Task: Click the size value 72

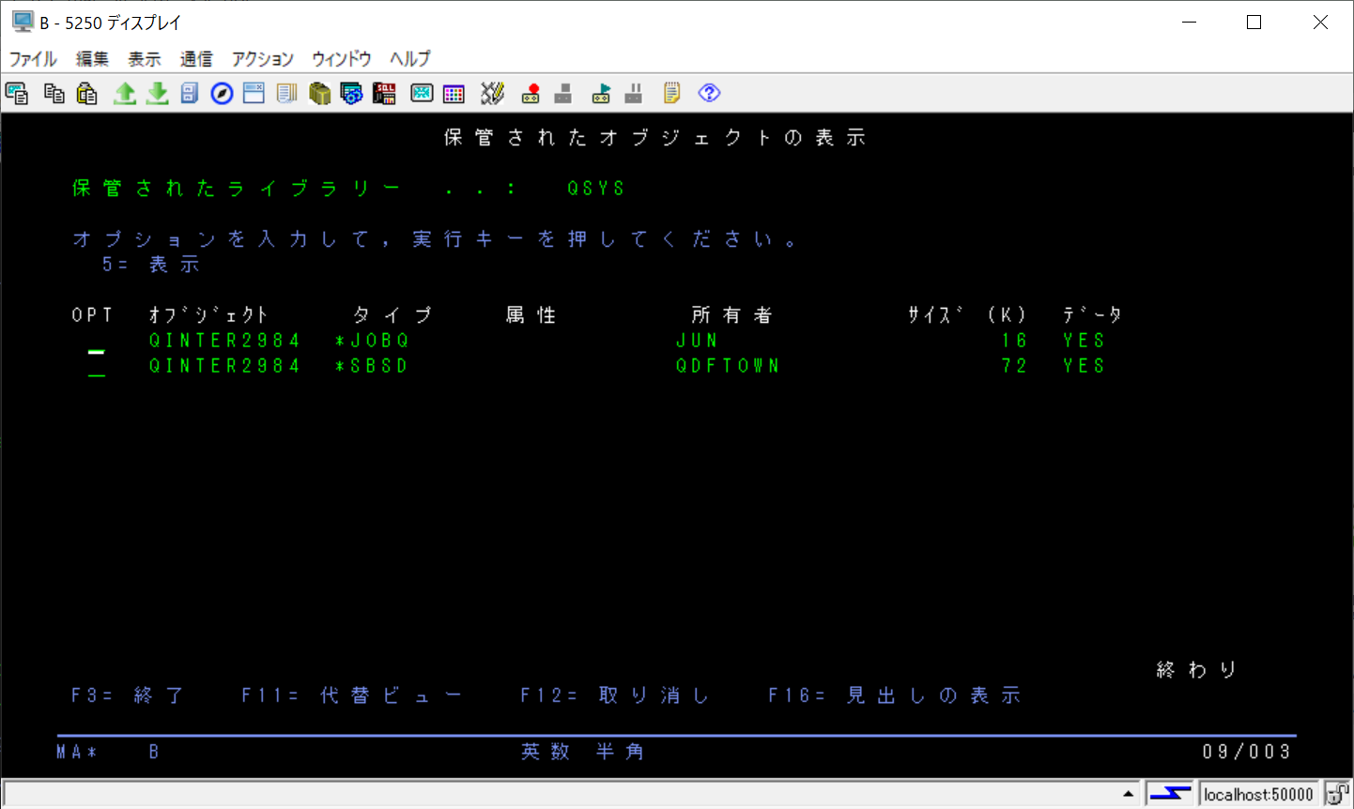Action: 1014,366
